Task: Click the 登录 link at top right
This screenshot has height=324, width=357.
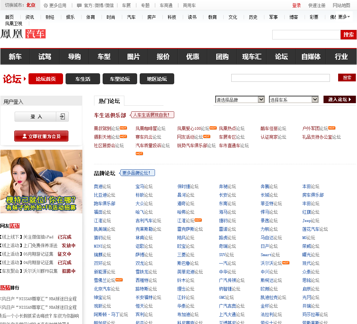Action: [296, 5]
